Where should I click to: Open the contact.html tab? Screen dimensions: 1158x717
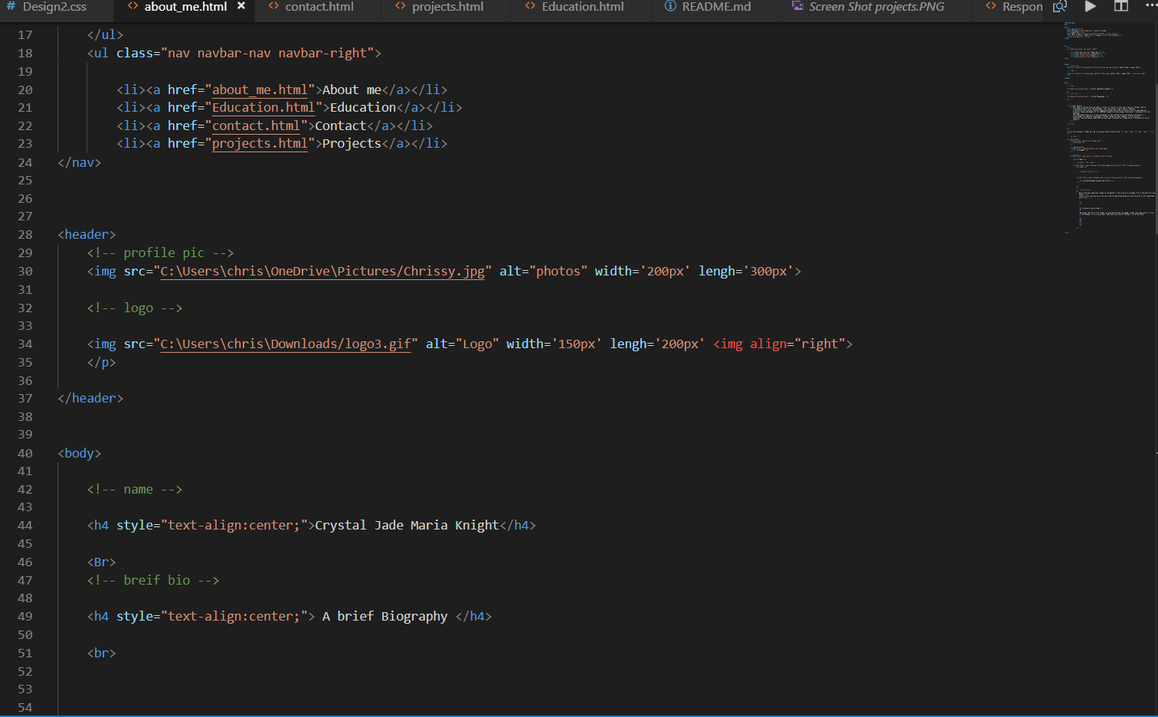[x=319, y=7]
